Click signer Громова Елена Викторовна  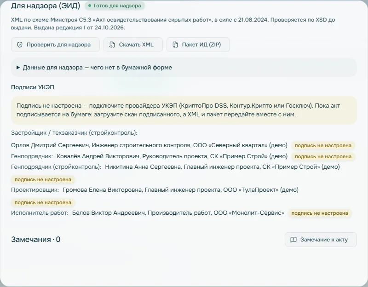(x=180, y=190)
